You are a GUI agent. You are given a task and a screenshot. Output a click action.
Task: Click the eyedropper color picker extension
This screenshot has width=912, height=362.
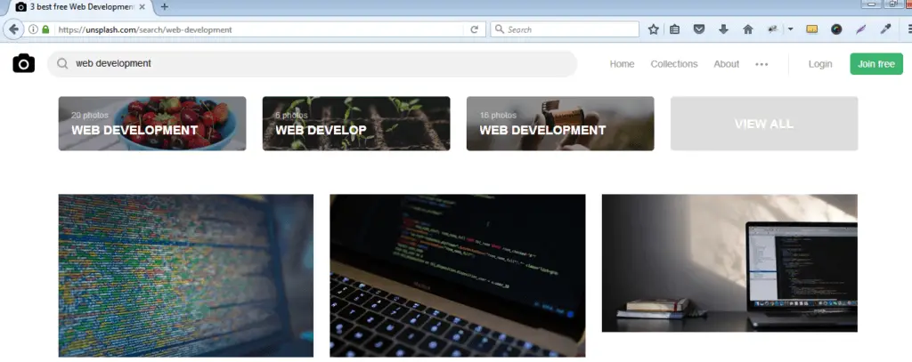(885, 29)
